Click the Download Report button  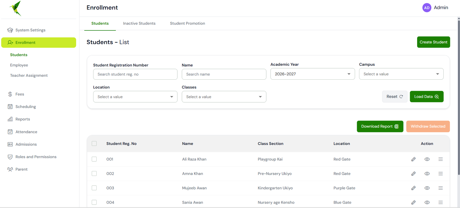click(x=380, y=126)
